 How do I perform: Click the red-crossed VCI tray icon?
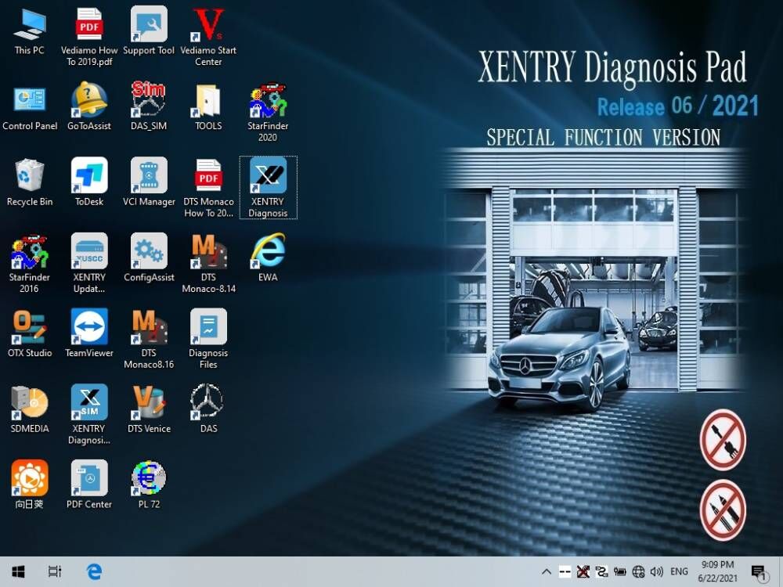click(583, 572)
